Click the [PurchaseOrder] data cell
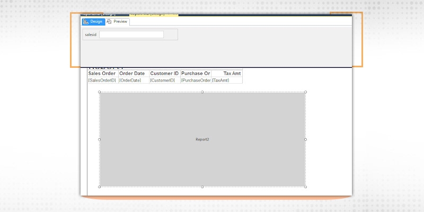The image size is (424, 212). tap(196, 80)
